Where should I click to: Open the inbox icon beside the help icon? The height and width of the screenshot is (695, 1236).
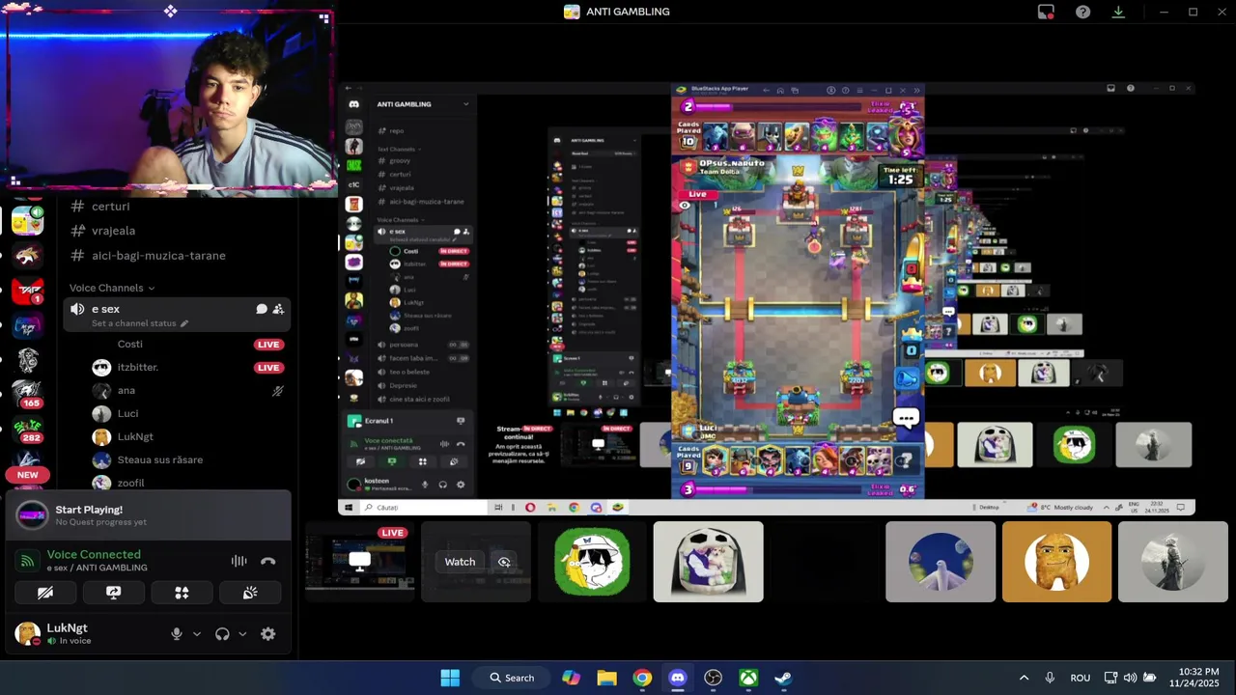(1046, 12)
